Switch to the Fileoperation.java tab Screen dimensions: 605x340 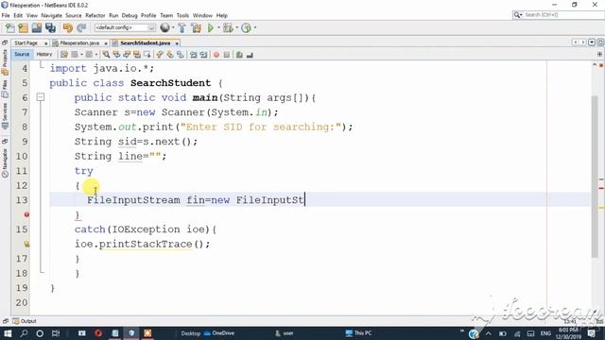[79, 43]
